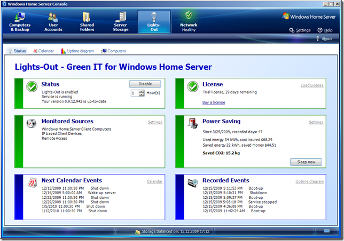Select 12/15/2009 11:00:30 PM Shut down event
The image size is (344, 241).
point(75,188)
